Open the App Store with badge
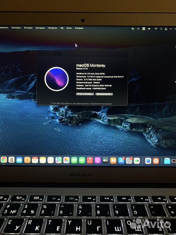Screen dimensions: 176x235 coord(121,161)
